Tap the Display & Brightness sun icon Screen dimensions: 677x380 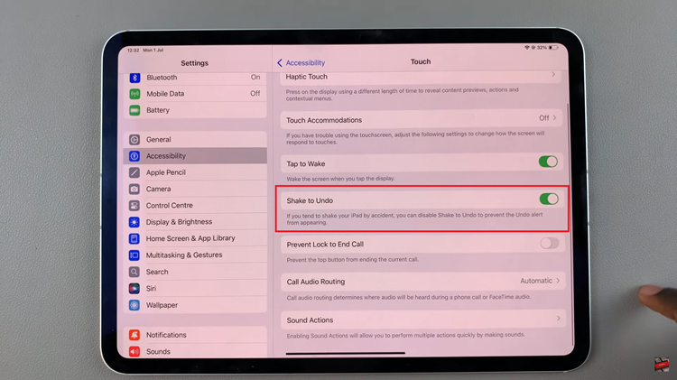(134, 222)
